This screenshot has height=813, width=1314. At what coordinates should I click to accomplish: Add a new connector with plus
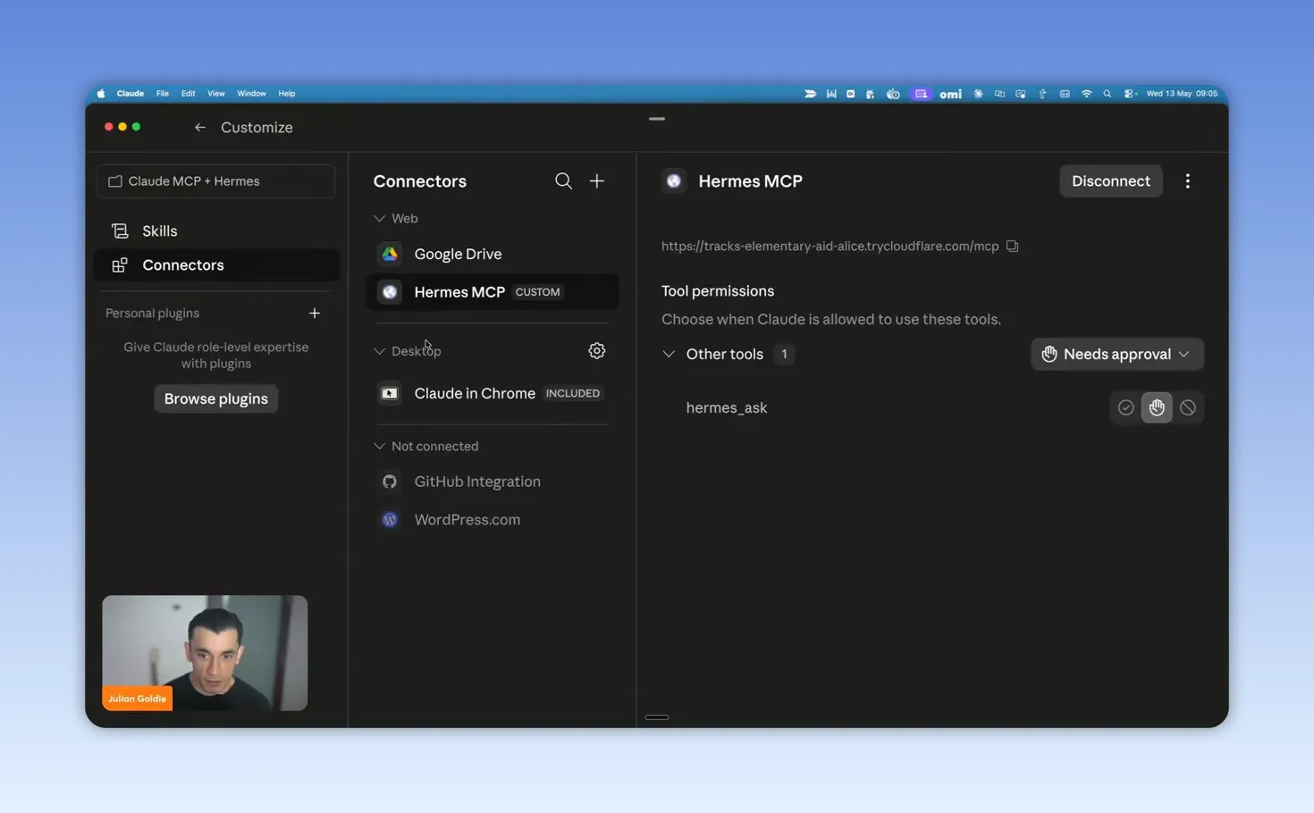597,181
